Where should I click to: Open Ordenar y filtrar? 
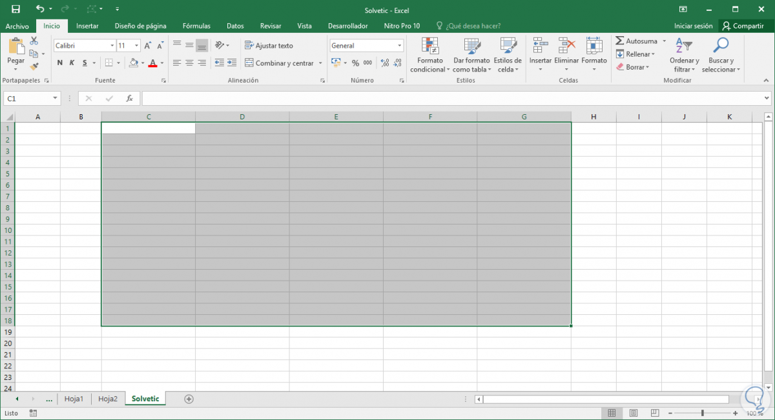[x=685, y=55]
